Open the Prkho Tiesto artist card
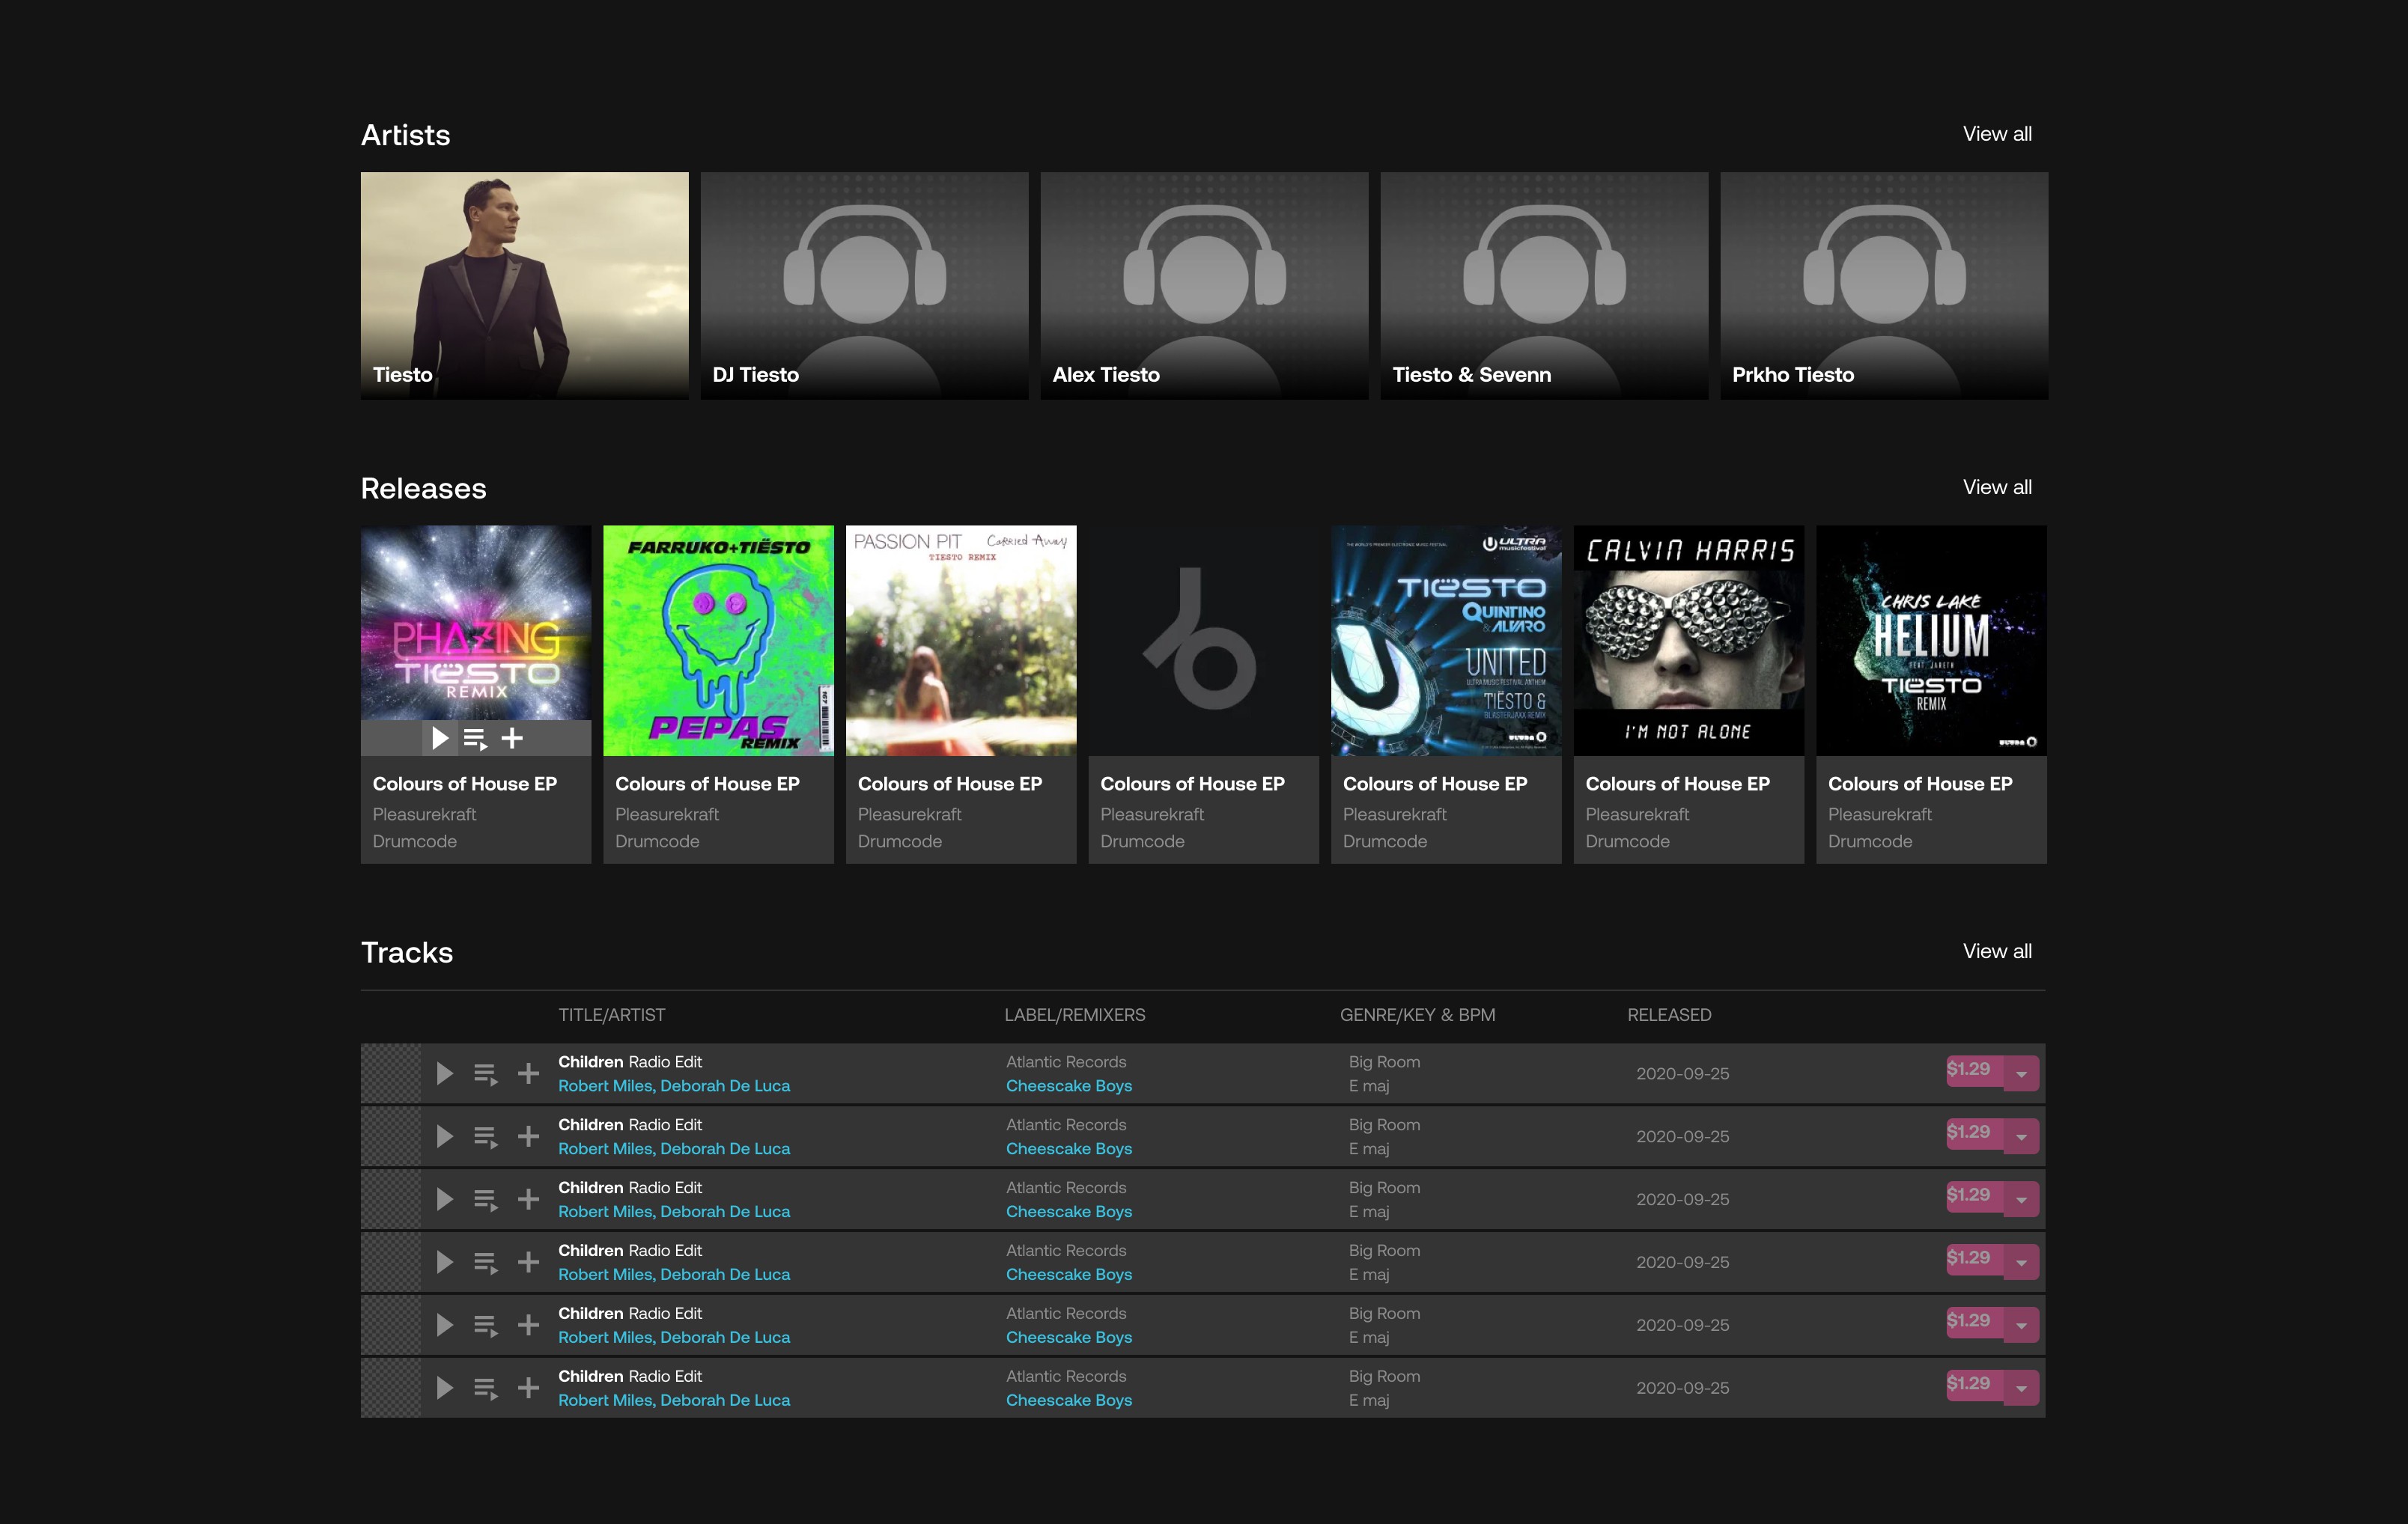The image size is (2408, 1524). click(1885, 286)
